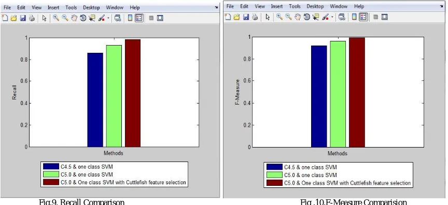Toggle Insert Legend in the F-Measure figure

click(363, 17)
